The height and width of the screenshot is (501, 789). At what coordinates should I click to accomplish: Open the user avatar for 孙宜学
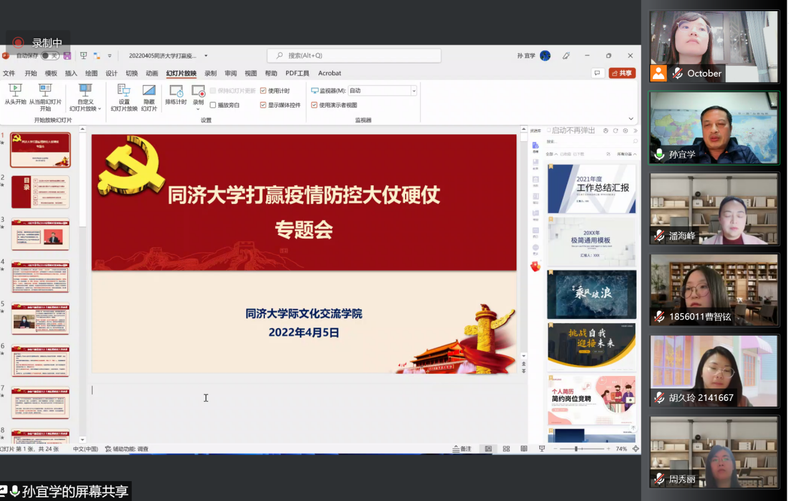(x=545, y=56)
